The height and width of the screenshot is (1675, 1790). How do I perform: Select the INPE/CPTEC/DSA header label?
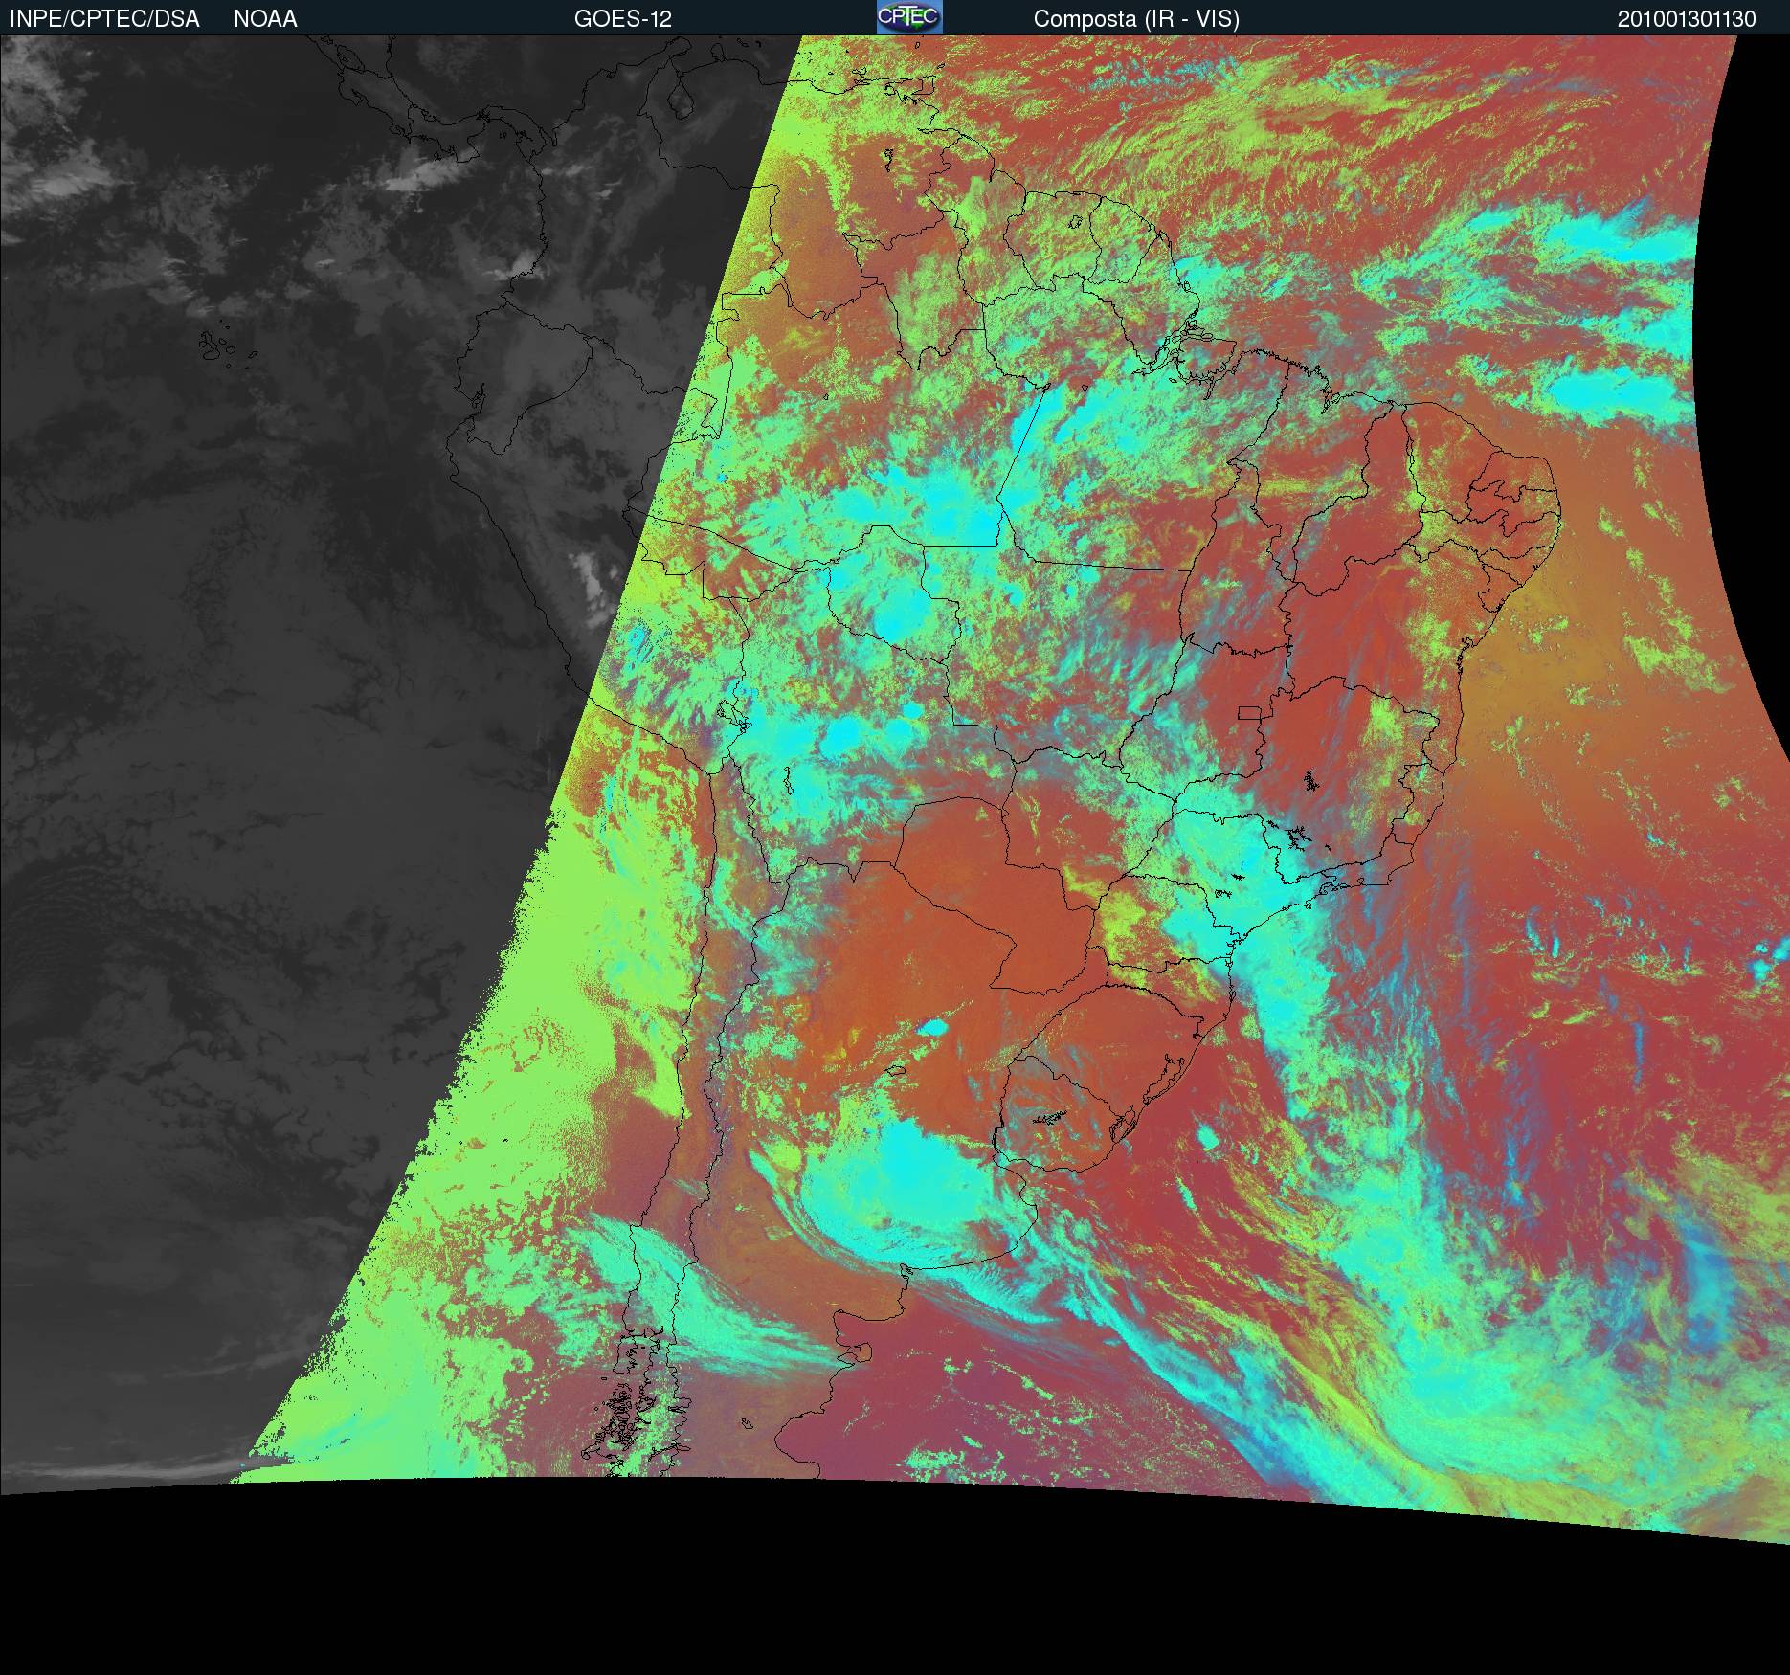coord(104,19)
